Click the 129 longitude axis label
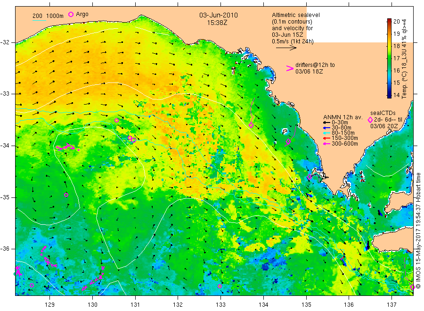This screenshot has height=311, width=424. pyautogui.click(x=50, y=305)
